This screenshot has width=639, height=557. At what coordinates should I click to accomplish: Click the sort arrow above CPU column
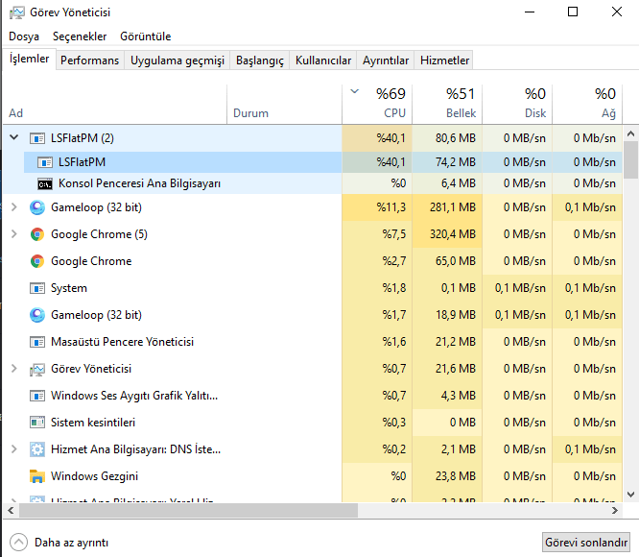[355, 91]
